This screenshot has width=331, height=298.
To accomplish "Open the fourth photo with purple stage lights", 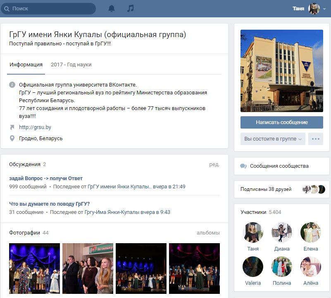I will [x=194, y=268].
